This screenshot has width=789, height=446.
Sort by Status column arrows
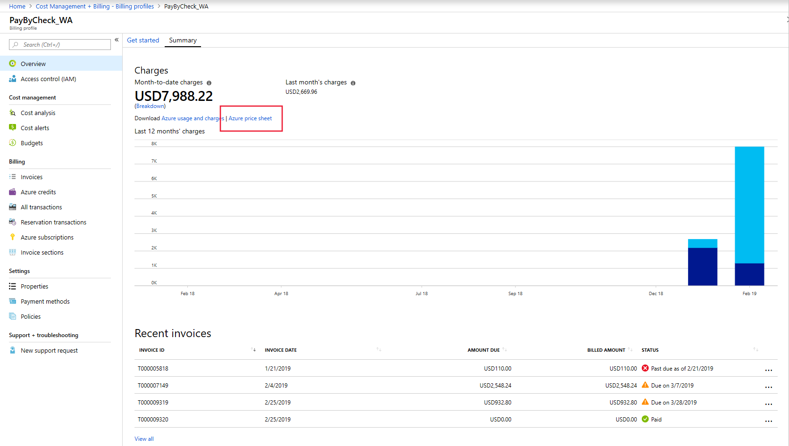pyautogui.click(x=756, y=350)
